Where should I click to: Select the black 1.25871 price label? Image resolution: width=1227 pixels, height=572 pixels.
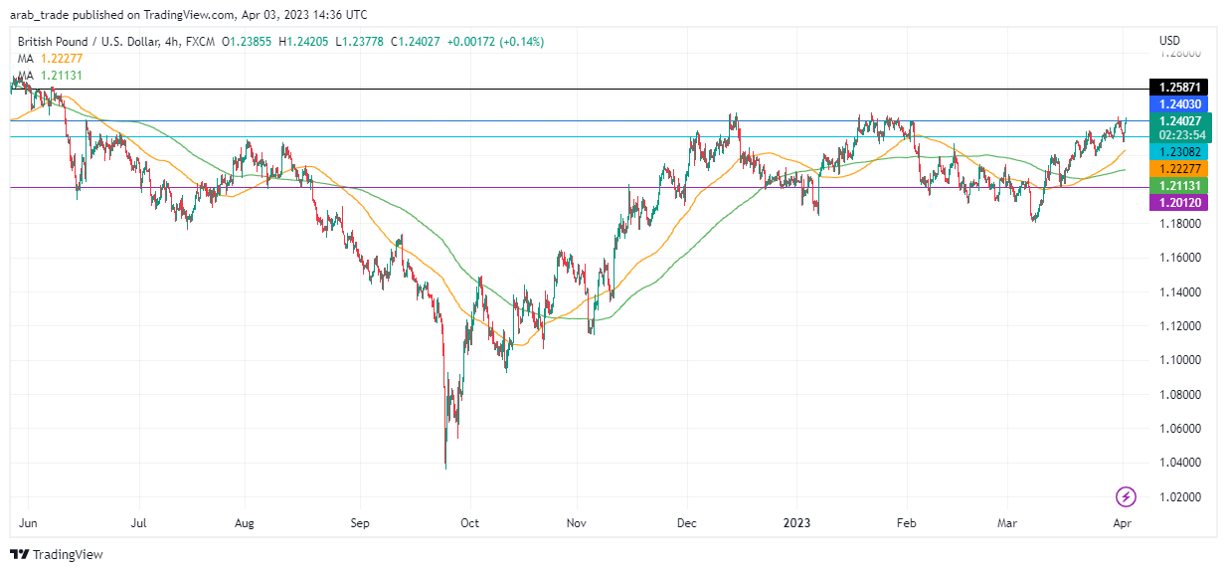1177,88
